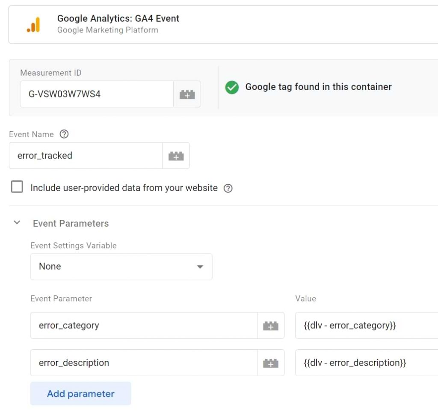This screenshot has height=416, width=438.
Task: Click help icon beside user-provided data option
Action: [x=228, y=188]
